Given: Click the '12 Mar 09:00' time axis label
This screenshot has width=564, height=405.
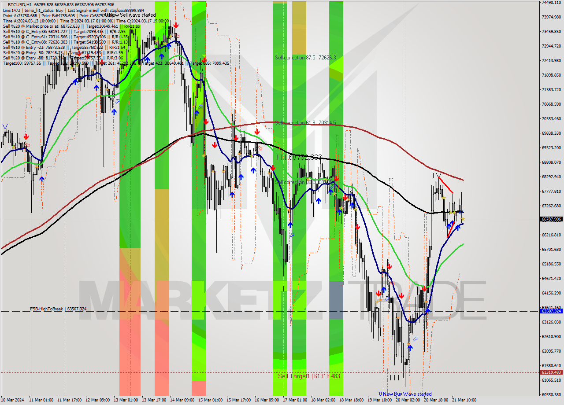Looking at the screenshot, I should tap(99, 400).
